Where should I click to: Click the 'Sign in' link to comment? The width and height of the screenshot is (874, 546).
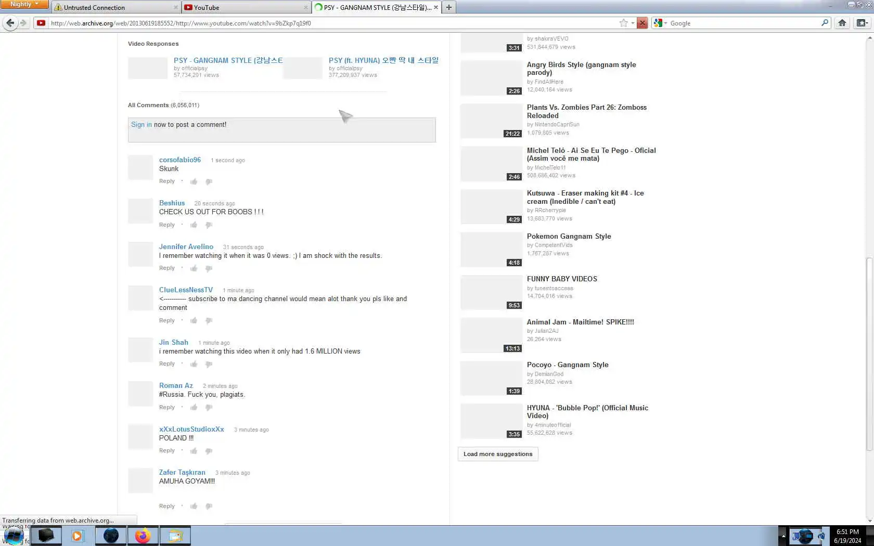click(142, 125)
